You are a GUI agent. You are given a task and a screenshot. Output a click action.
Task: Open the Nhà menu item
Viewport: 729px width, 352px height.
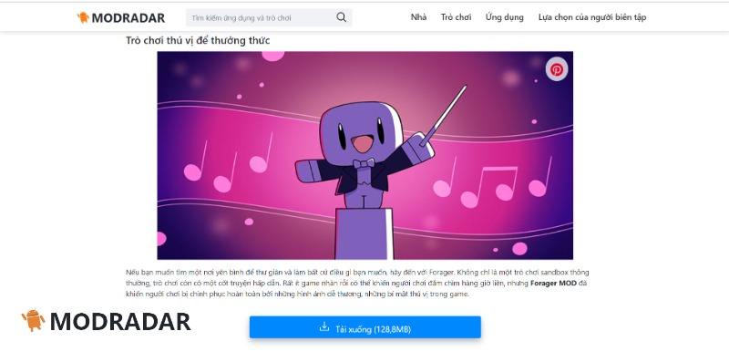point(418,17)
